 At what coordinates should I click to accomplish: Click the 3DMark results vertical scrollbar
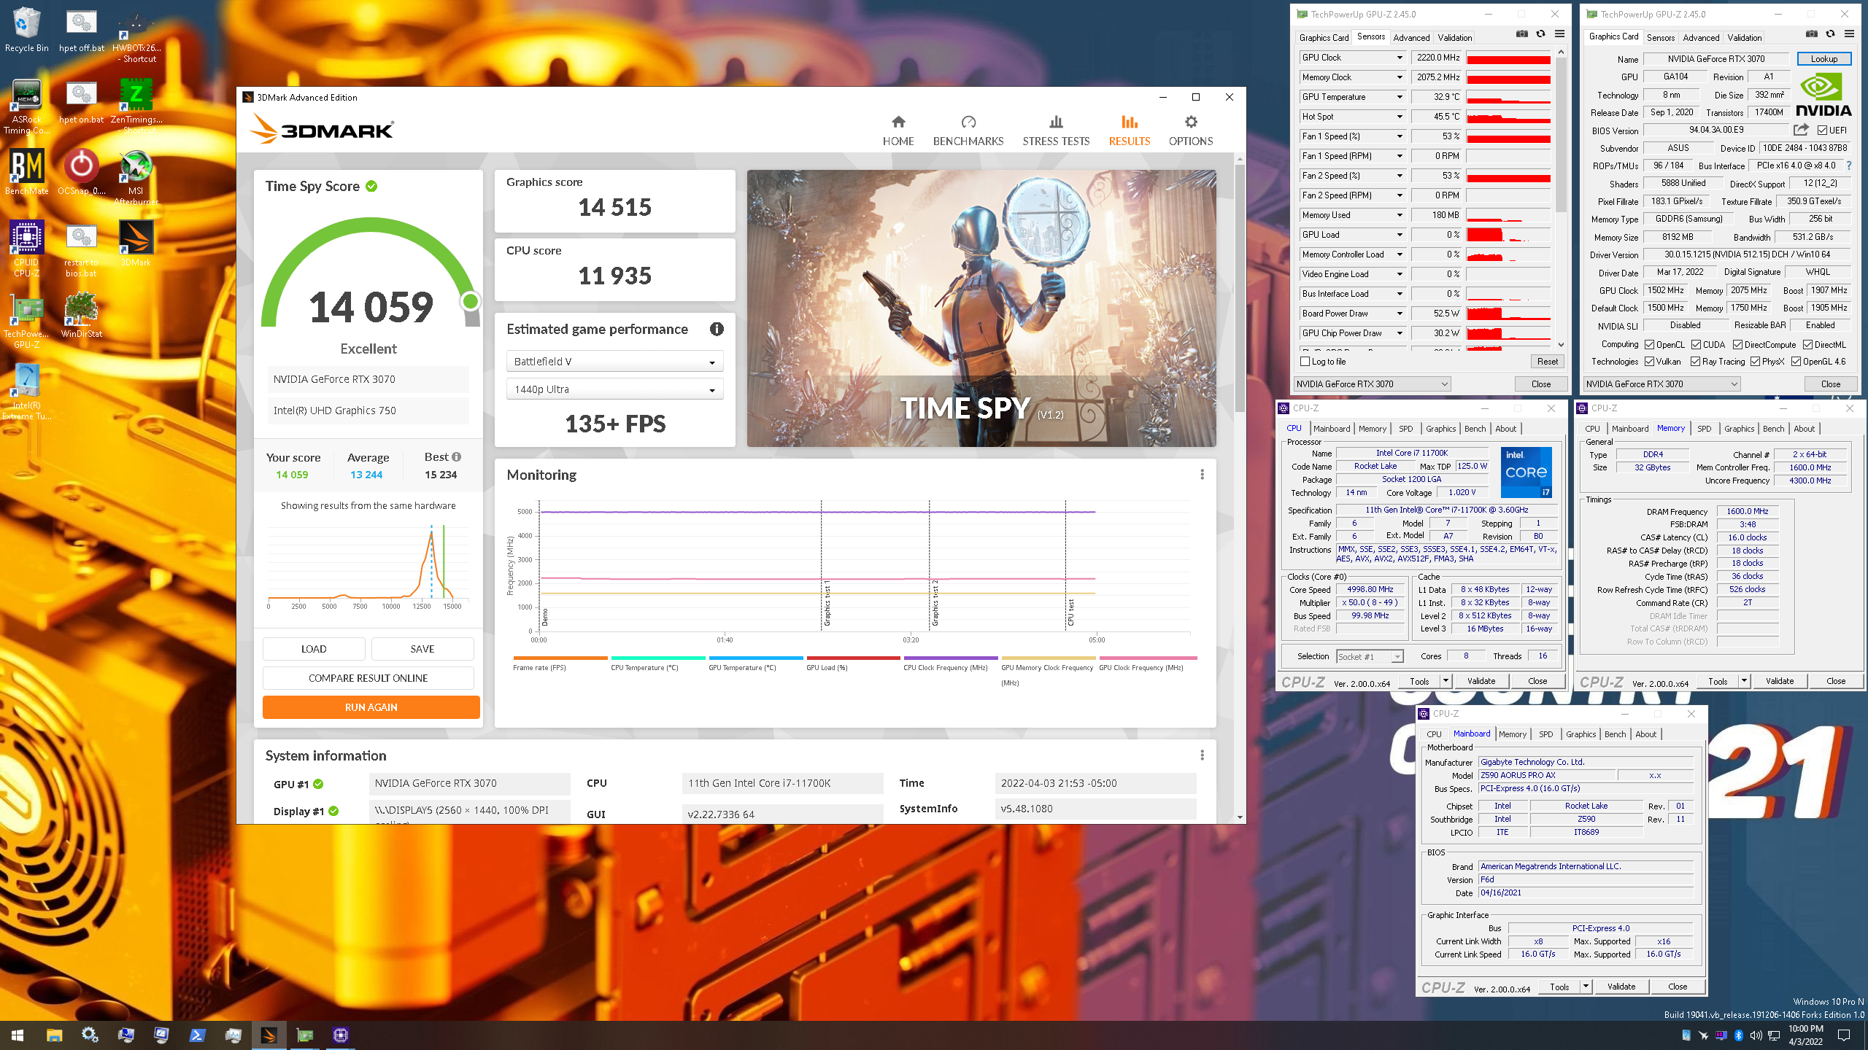[1239, 288]
